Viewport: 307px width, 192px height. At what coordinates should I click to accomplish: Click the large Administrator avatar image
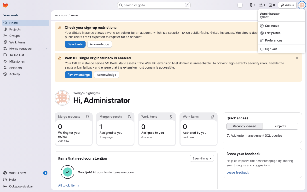(x=62, y=98)
